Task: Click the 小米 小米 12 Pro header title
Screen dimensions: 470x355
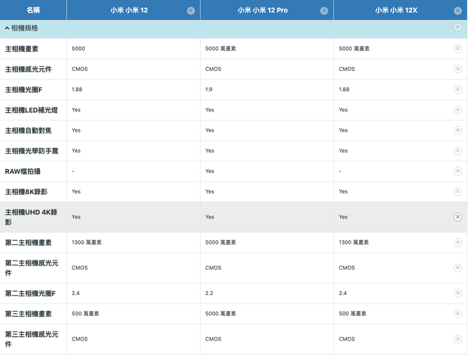Action: click(262, 10)
